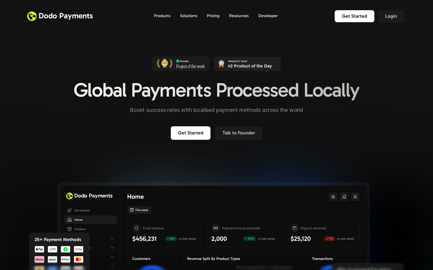The image size is (433, 270).
Task: Open the notifications bell icon
Action: (x=344, y=197)
